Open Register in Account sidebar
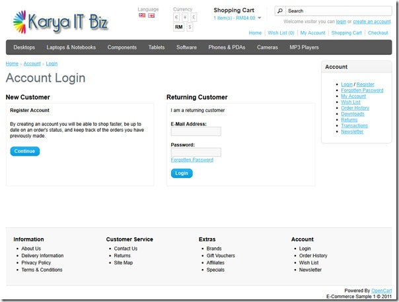Image resolution: width=399 pixels, height=302 pixels. 365,84
